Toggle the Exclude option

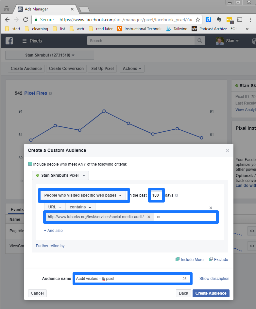pos(218,260)
